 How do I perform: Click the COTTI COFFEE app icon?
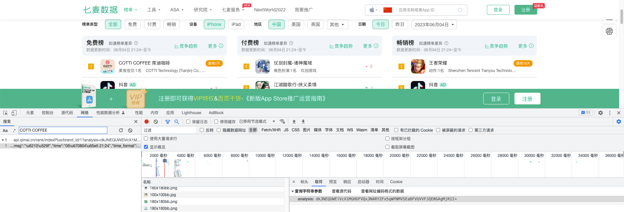(108, 66)
